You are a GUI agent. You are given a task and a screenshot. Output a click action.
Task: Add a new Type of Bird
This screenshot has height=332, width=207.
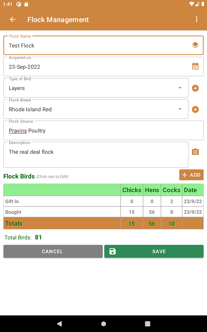195,88
